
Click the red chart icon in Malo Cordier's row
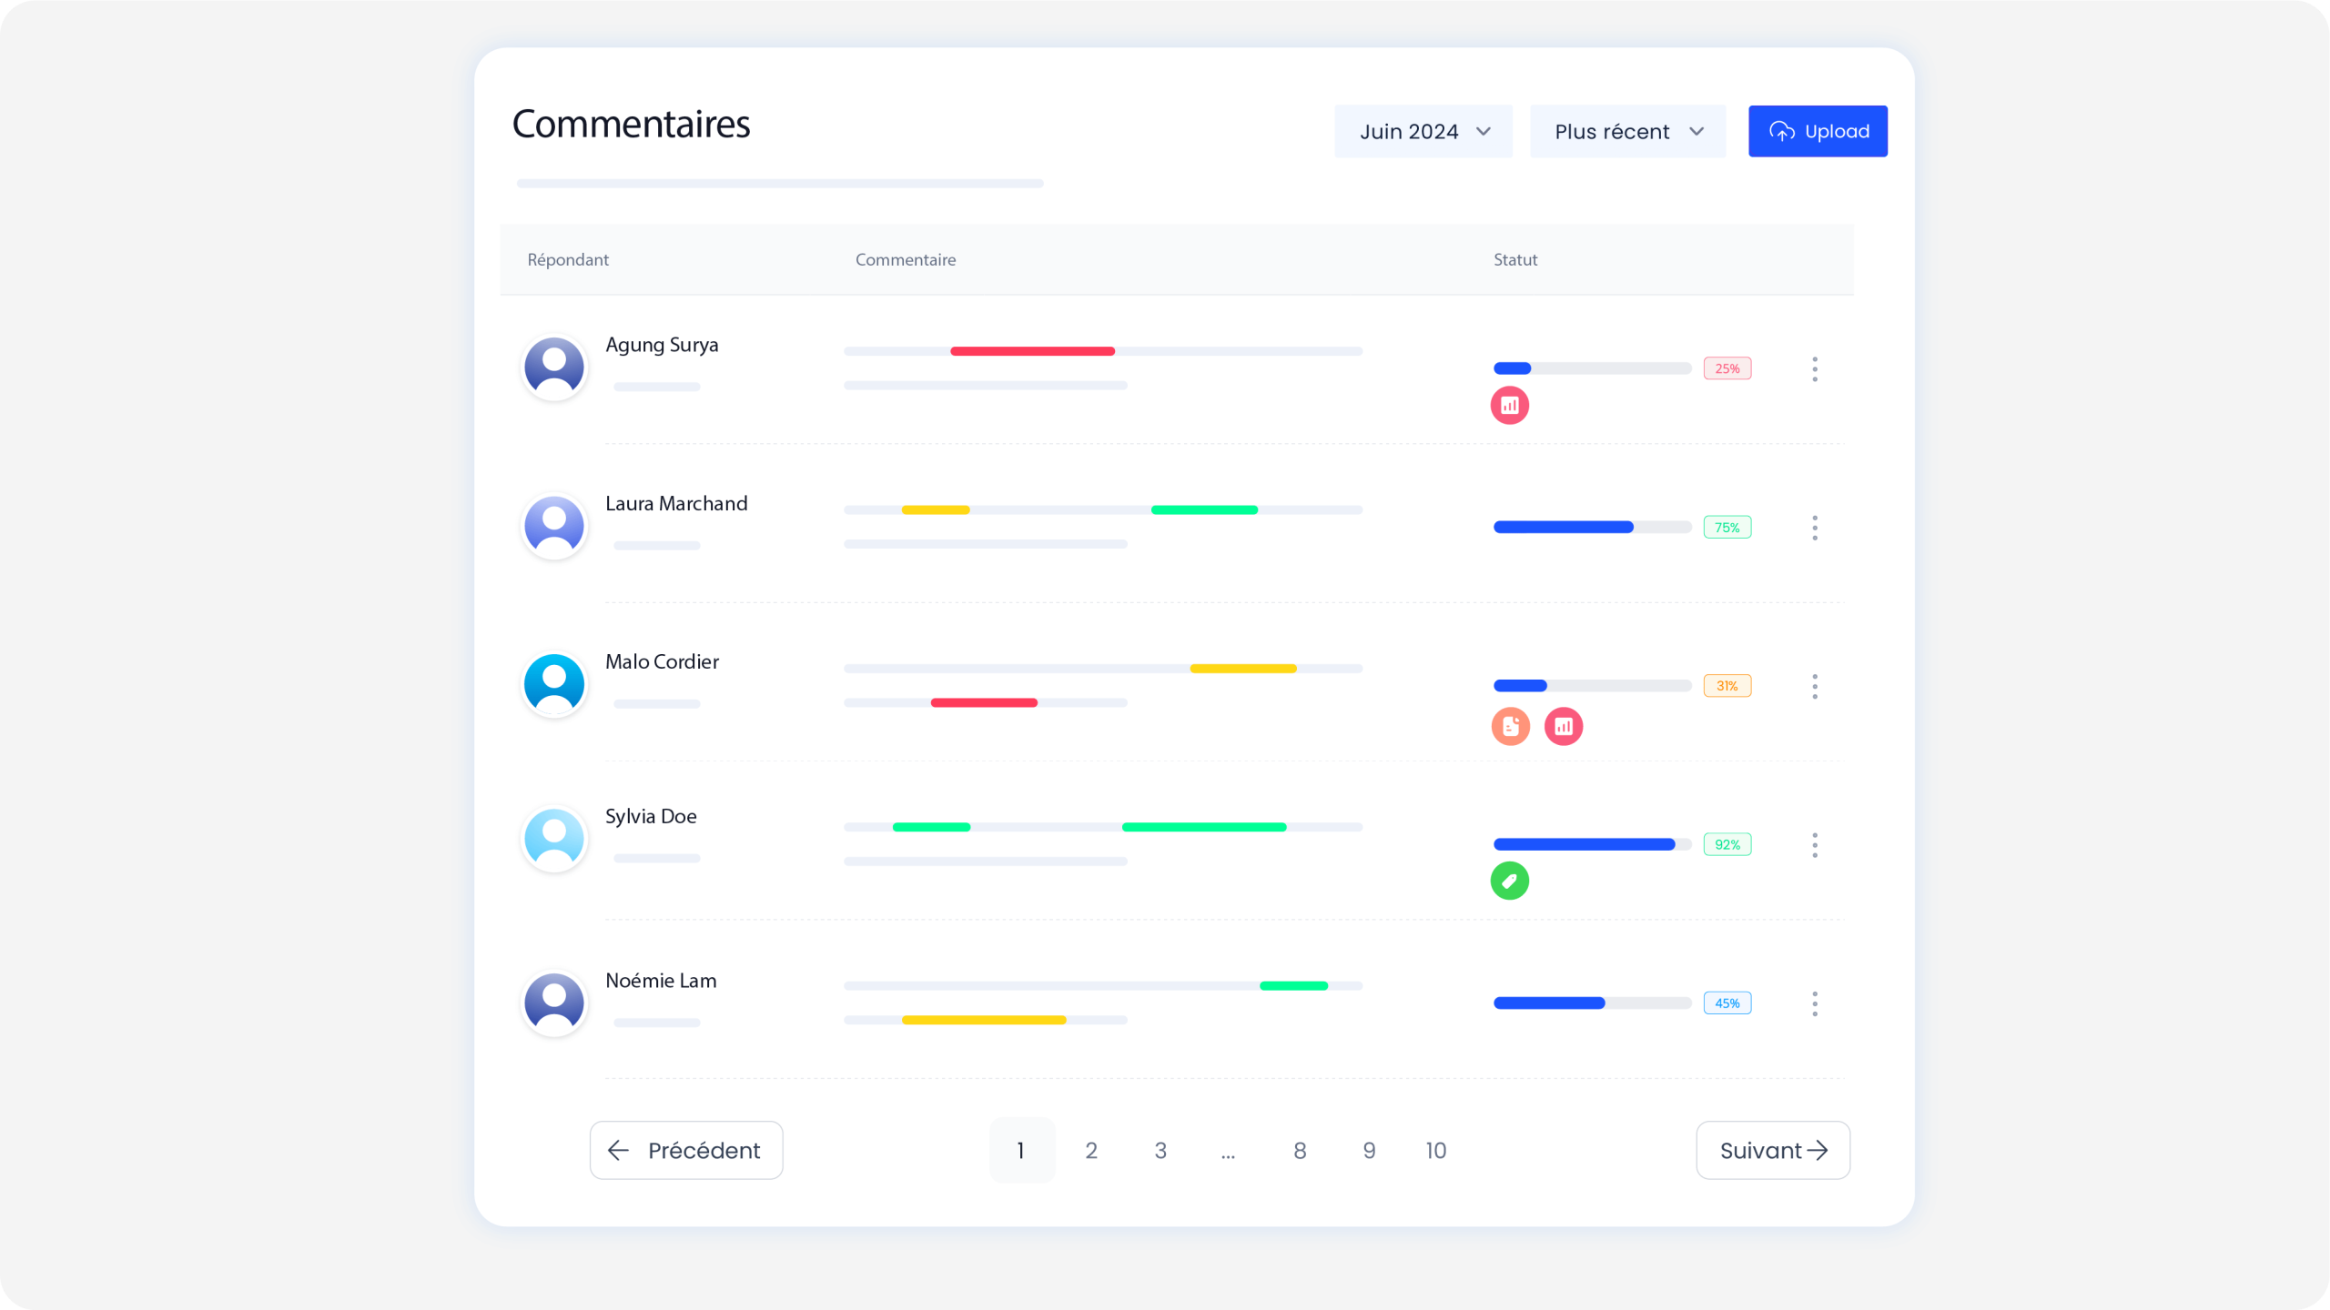coord(1563,726)
